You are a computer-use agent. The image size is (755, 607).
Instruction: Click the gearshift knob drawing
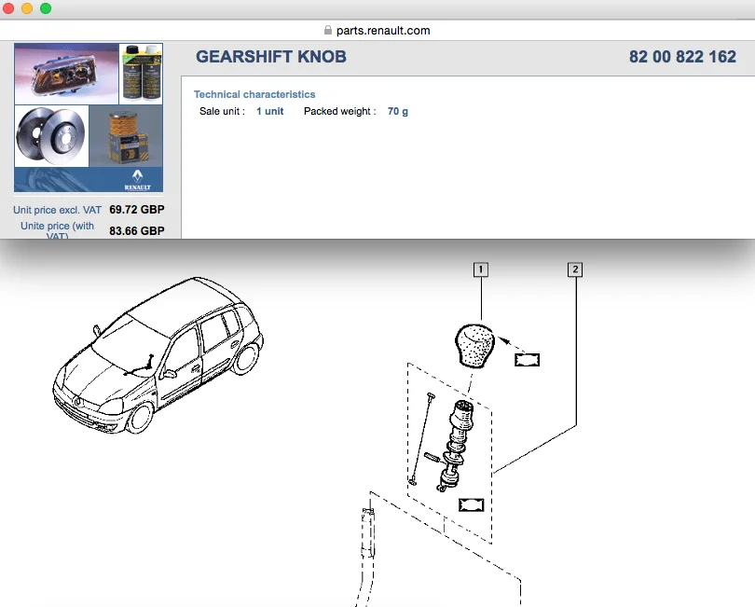coord(474,346)
